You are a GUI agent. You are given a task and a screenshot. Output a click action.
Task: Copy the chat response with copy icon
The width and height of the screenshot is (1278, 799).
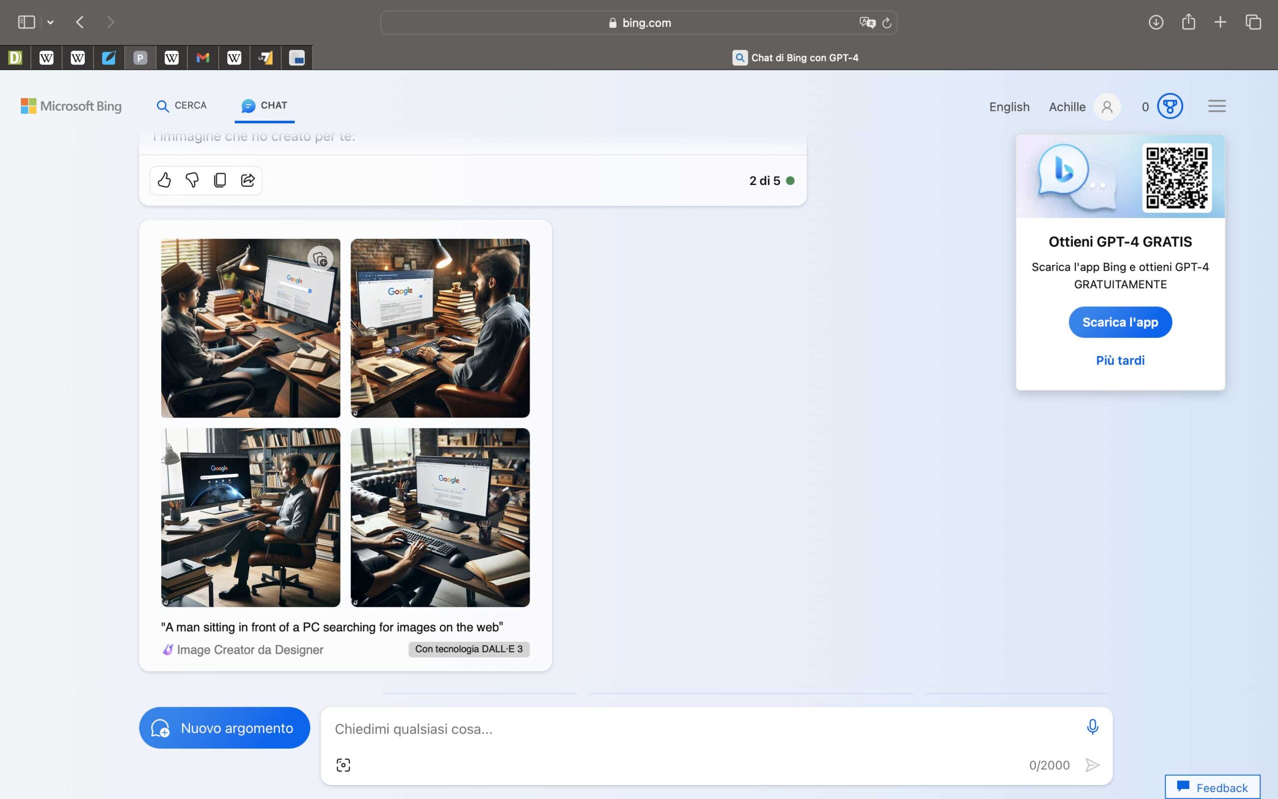(220, 180)
